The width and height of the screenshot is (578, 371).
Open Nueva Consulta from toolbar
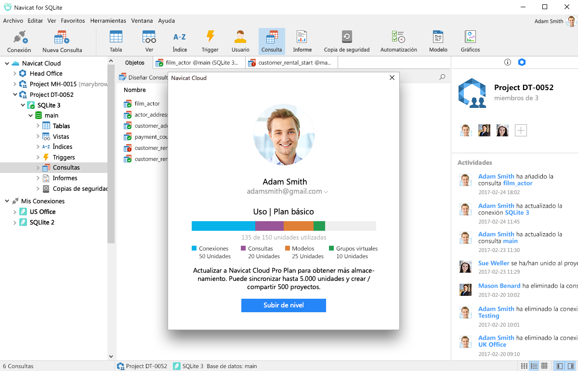pos(62,41)
